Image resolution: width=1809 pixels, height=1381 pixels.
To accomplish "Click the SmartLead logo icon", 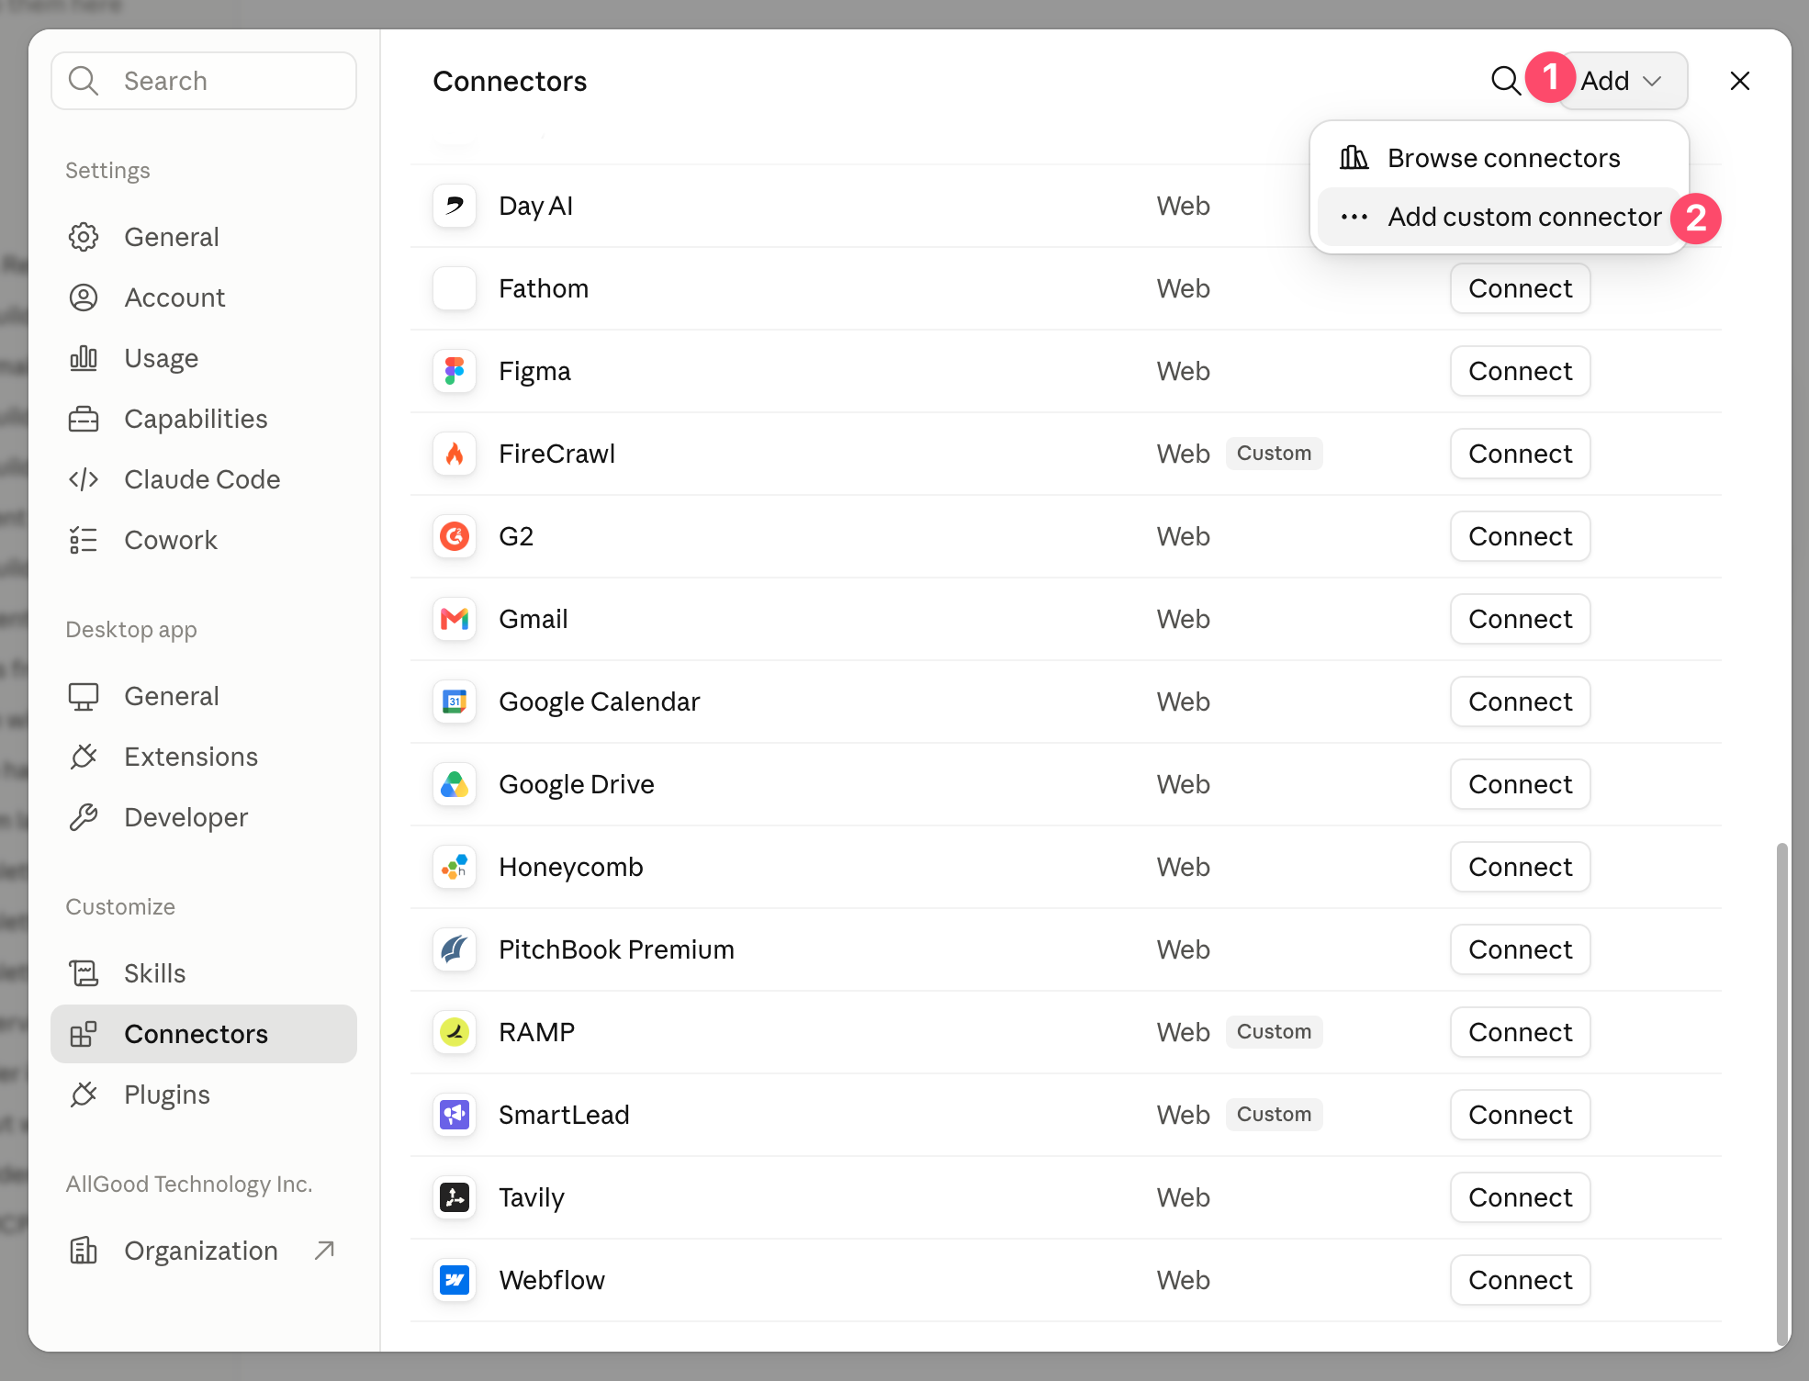I will [x=455, y=1115].
